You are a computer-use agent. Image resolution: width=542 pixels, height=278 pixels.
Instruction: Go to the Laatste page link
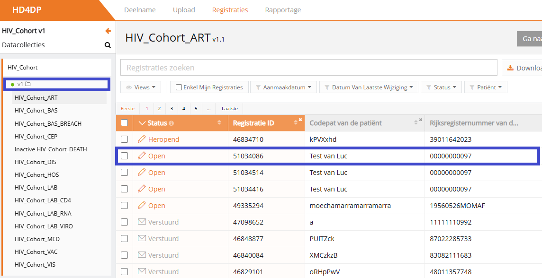[229, 109]
